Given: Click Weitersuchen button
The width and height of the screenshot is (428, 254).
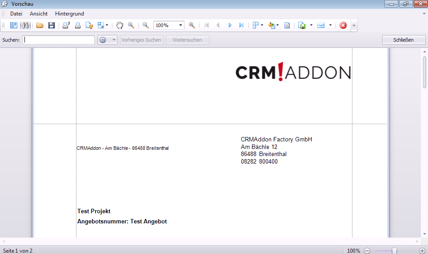Looking at the screenshot, I should click(187, 40).
